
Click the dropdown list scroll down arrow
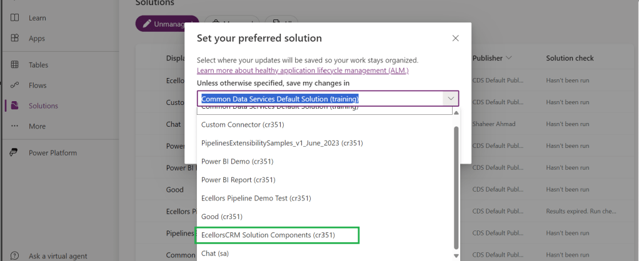pyautogui.click(x=455, y=255)
